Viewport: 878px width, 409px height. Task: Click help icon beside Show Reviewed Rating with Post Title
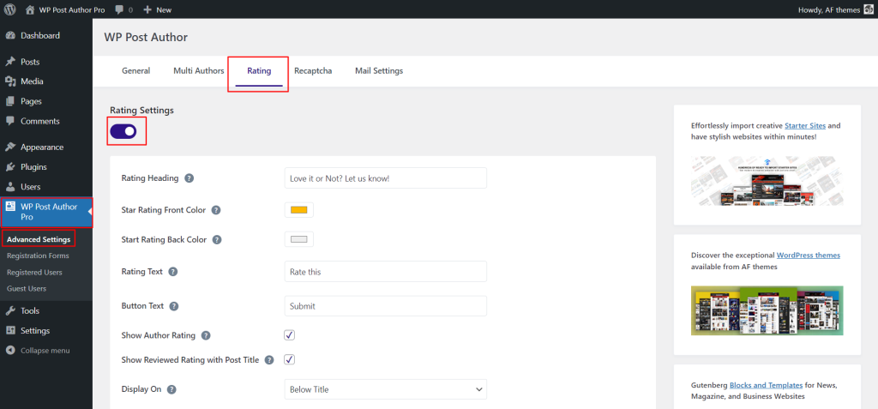pos(269,359)
